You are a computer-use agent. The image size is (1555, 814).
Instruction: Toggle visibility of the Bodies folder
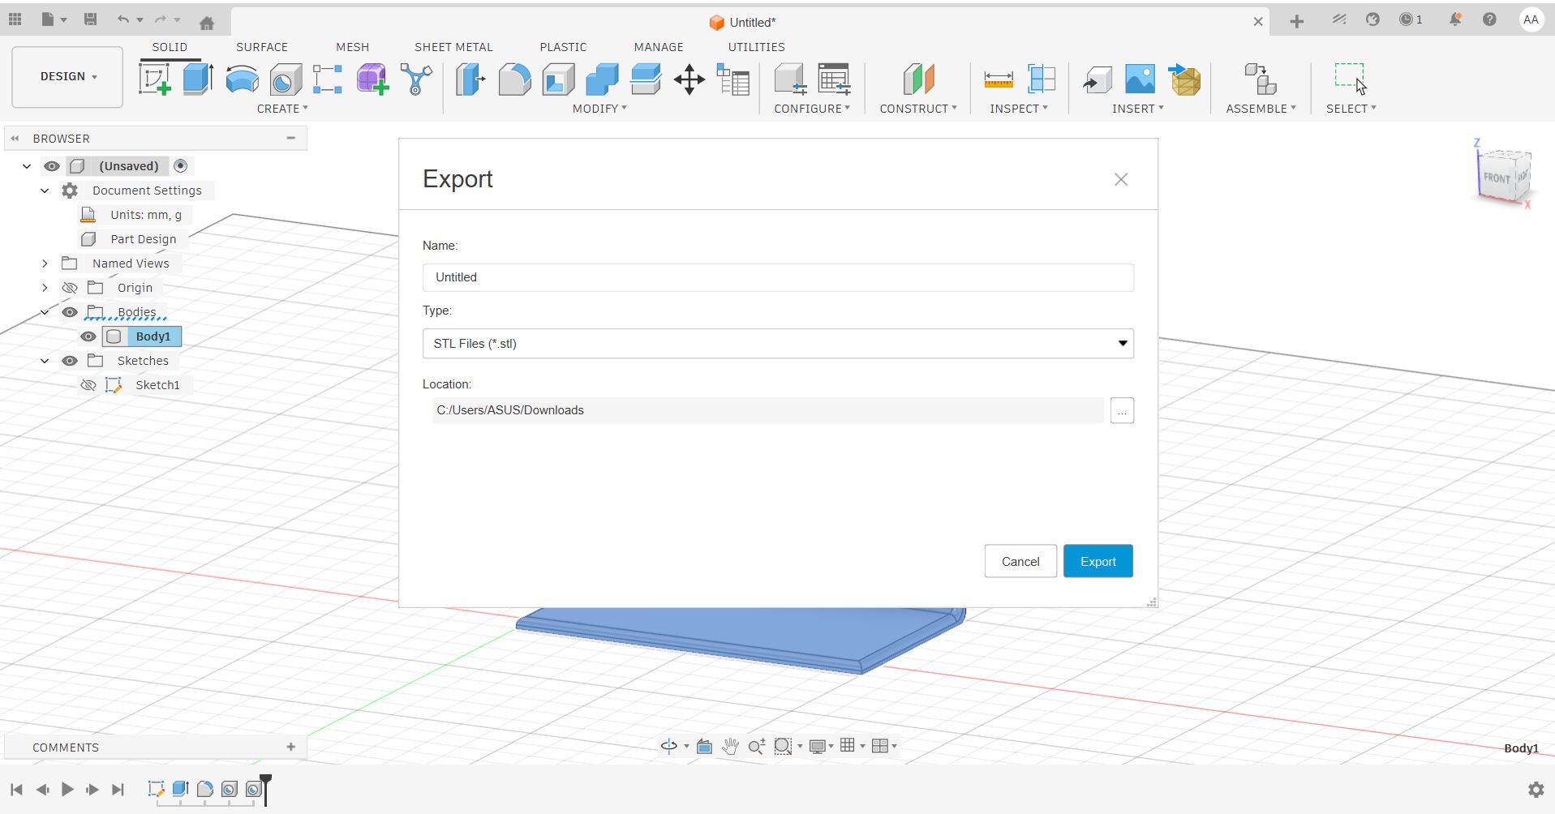(70, 312)
